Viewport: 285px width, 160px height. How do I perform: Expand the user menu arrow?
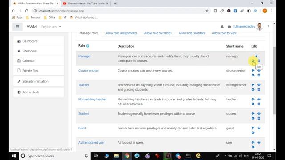268,26
